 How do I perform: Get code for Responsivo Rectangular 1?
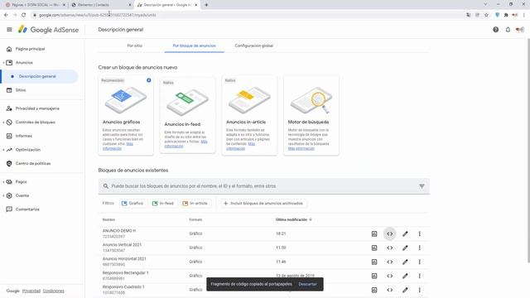(390, 276)
